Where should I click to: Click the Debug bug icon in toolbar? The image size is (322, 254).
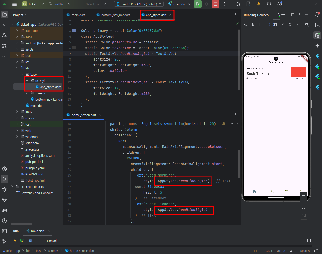tap(207, 4)
